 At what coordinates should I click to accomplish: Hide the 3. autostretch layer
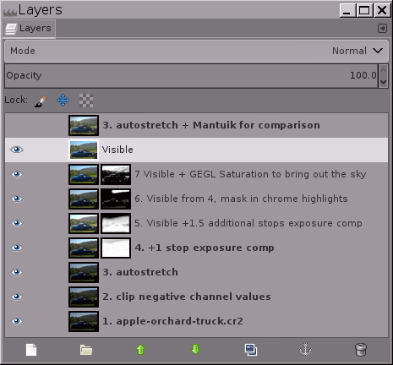pyautogui.click(x=17, y=272)
